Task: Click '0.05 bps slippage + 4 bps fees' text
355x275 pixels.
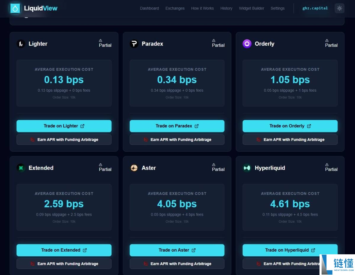Action: (177, 215)
